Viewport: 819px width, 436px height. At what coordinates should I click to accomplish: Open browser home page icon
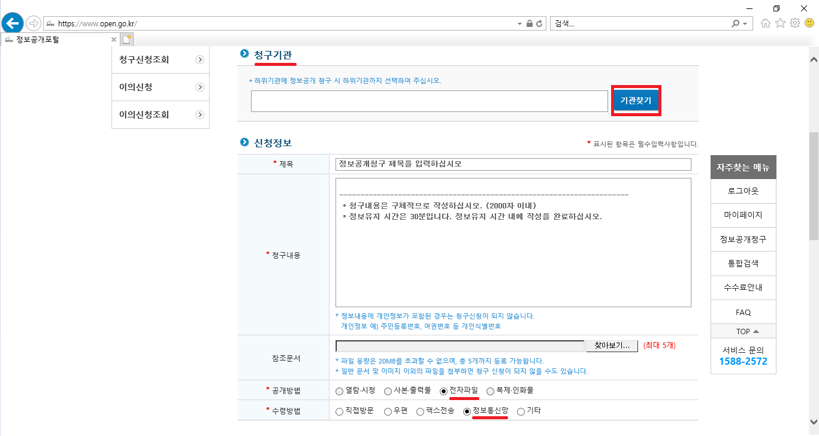(765, 23)
